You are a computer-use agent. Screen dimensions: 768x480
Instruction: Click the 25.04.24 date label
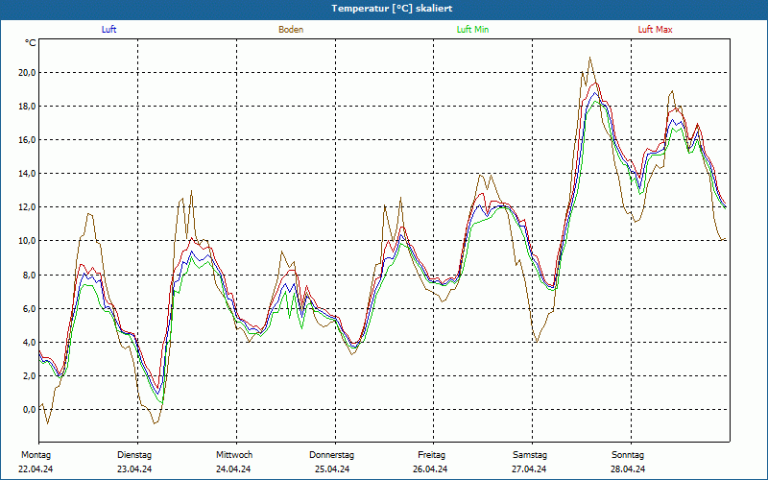pyautogui.click(x=332, y=469)
